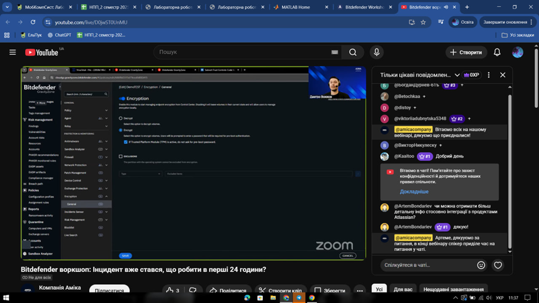539x303 pixels.
Task: Open Chrome media controls icon
Action: pos(440,22)
